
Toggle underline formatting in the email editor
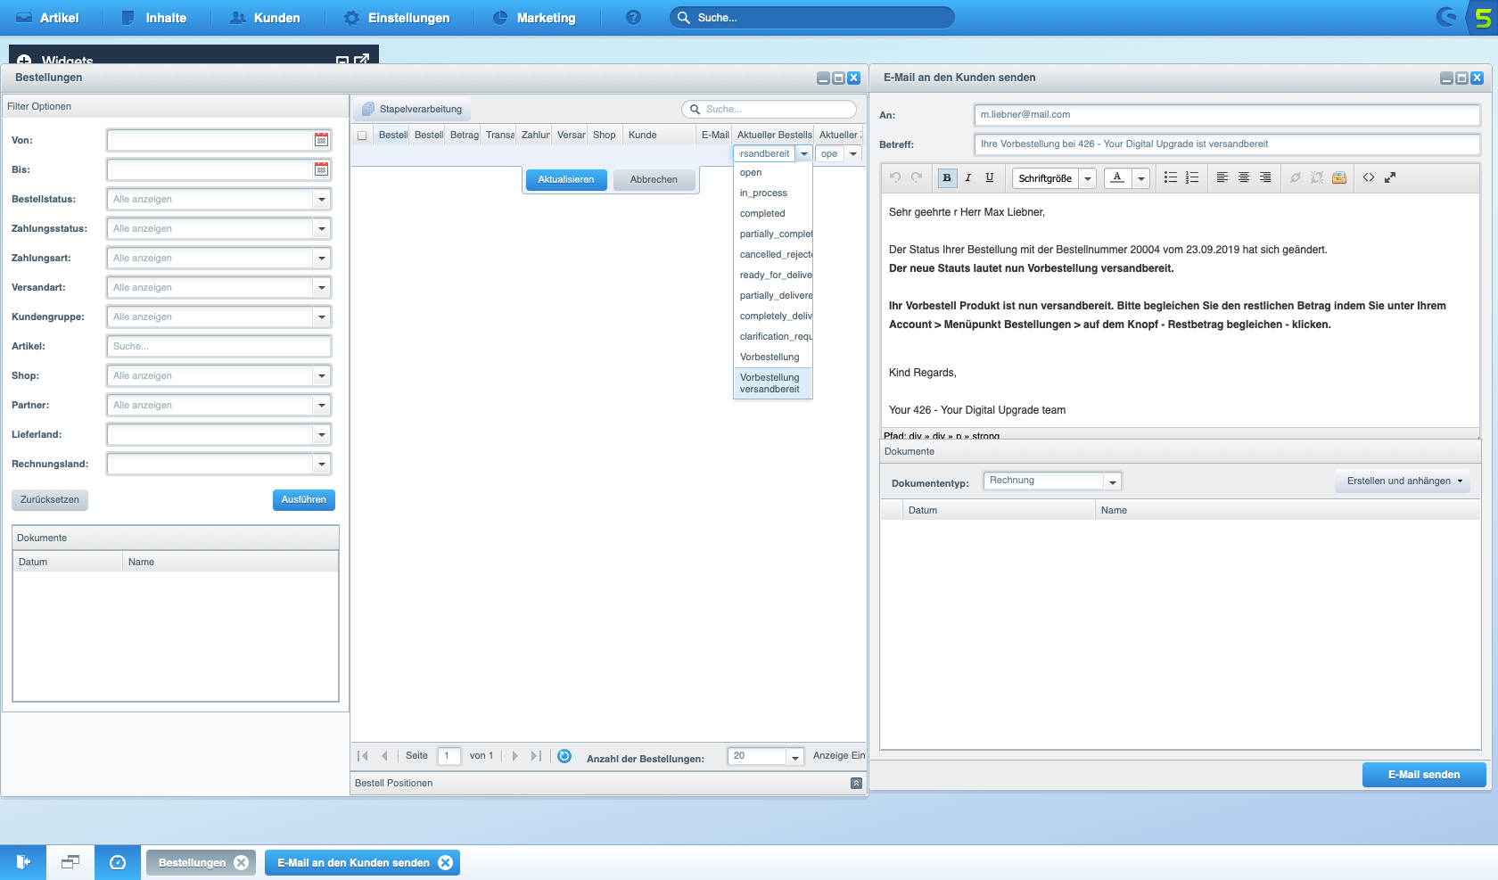(x=990, y=177)
